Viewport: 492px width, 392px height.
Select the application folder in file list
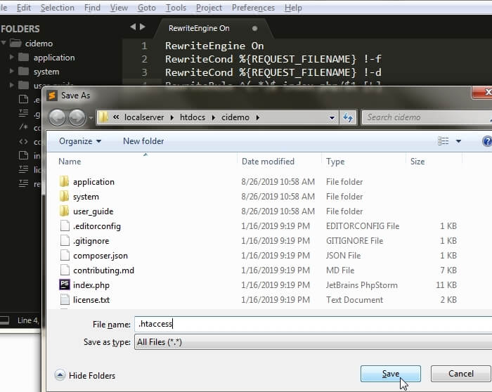click(93, 182)
